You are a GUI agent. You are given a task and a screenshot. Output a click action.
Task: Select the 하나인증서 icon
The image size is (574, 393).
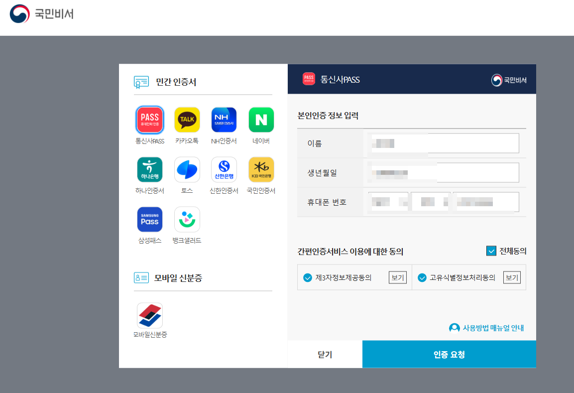[x=150, y=169]
